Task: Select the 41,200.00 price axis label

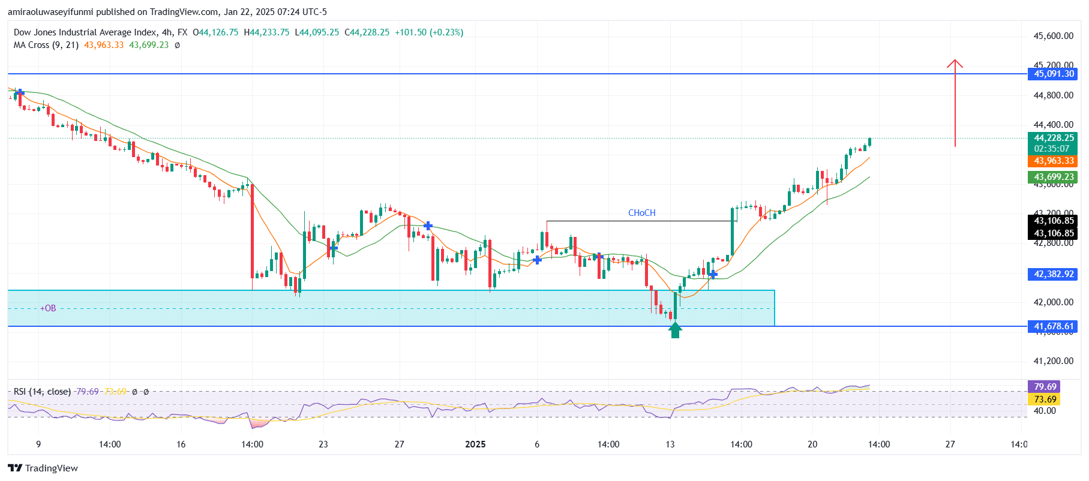Action: pyautogui.click(x=1054, y=361)
